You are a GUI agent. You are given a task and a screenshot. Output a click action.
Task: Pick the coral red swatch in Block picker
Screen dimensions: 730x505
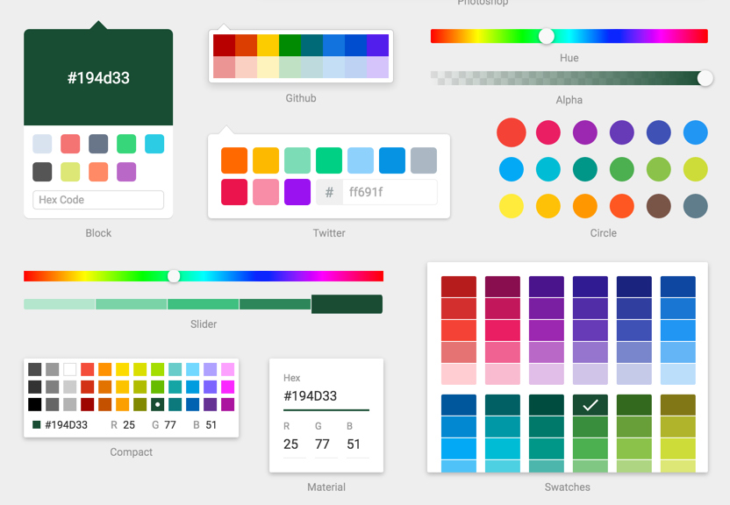[x=70, y=144]
